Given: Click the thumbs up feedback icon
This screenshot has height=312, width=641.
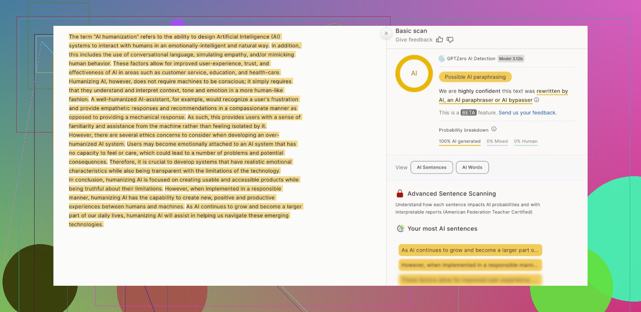Looking at the screenshot, I should [x=439, y=40].
